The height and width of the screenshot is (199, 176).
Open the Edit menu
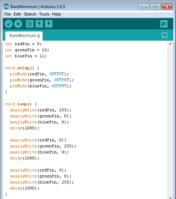pyautogui.click(x=17, y=14)
